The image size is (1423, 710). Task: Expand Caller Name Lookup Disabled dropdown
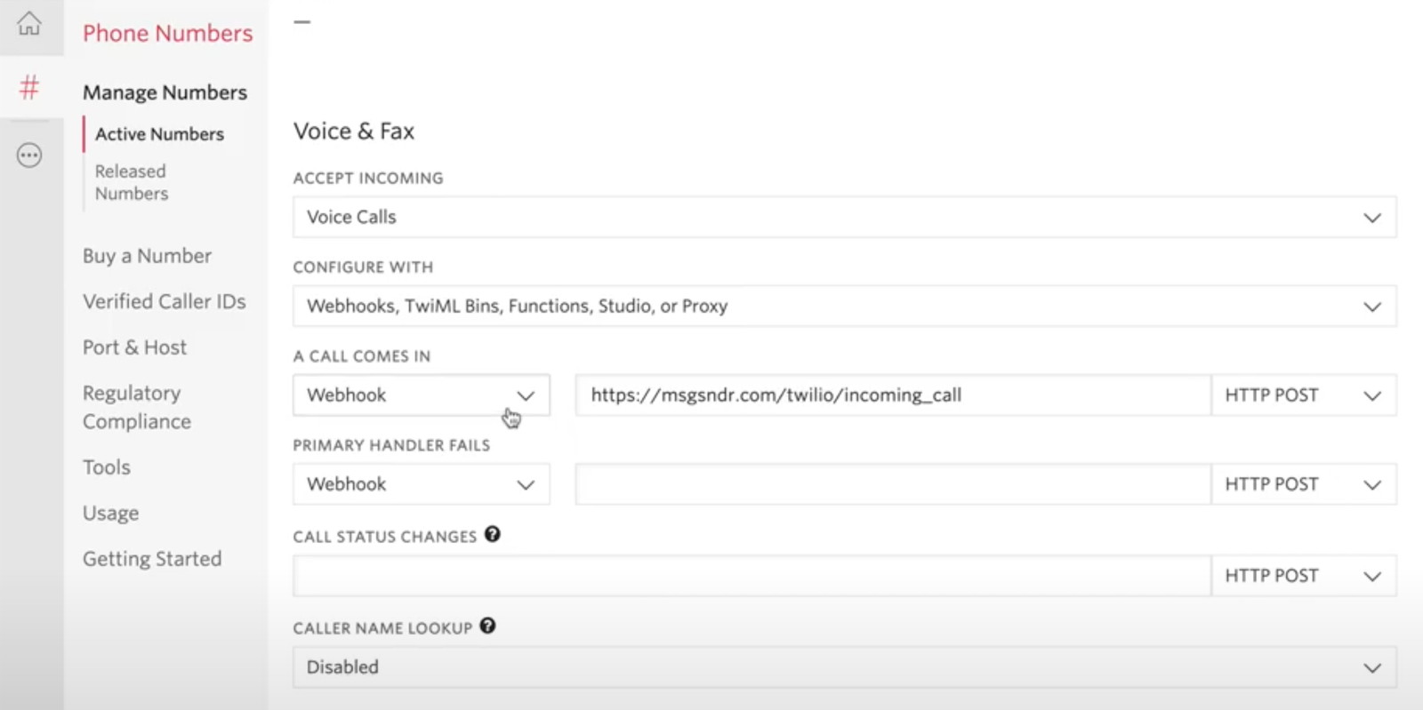[843, 667]
